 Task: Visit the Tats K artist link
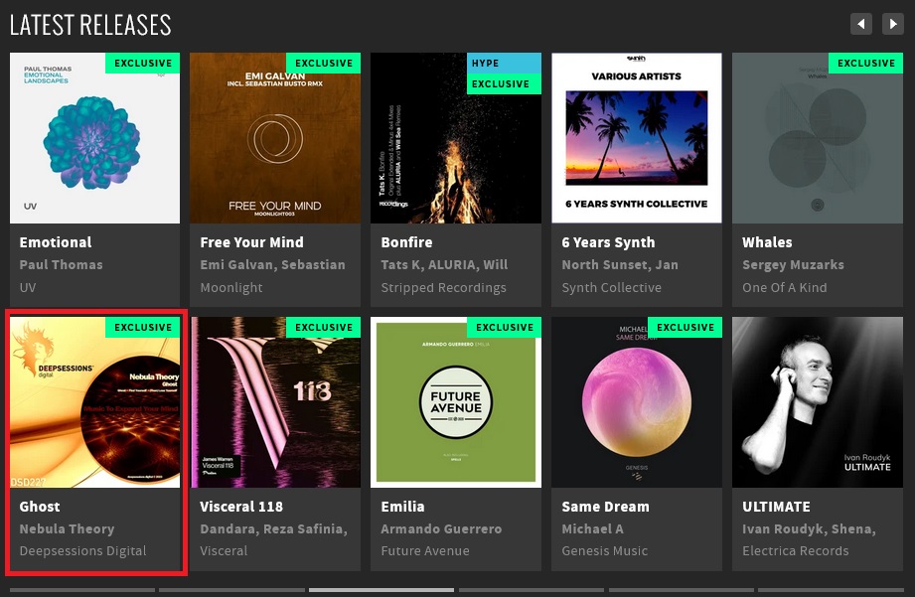point(402,265)
